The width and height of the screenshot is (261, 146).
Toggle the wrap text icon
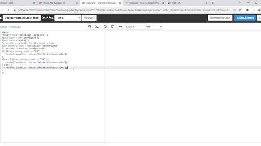[120, 26]
